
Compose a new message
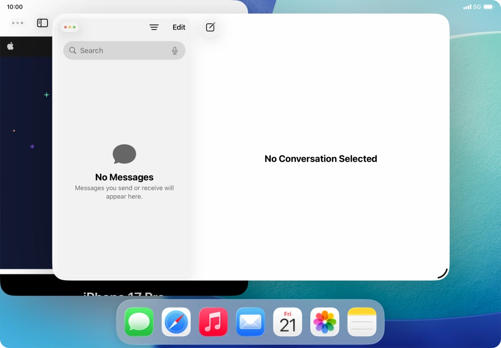210,27
